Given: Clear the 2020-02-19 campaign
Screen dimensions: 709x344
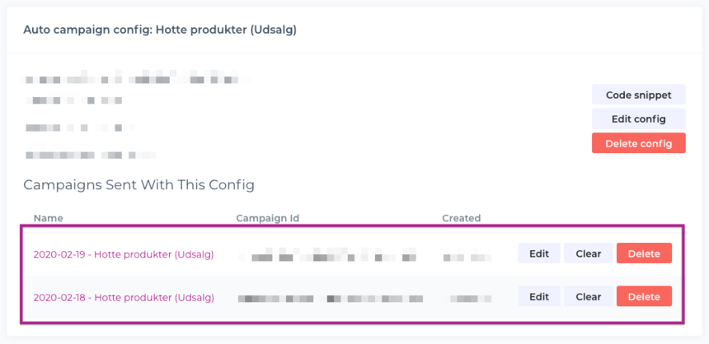Looking at the screenshot, I should click(x=588, y=253).
